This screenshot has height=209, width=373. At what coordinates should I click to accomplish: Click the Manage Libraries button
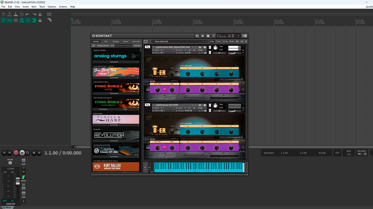[x=103, y=46]
